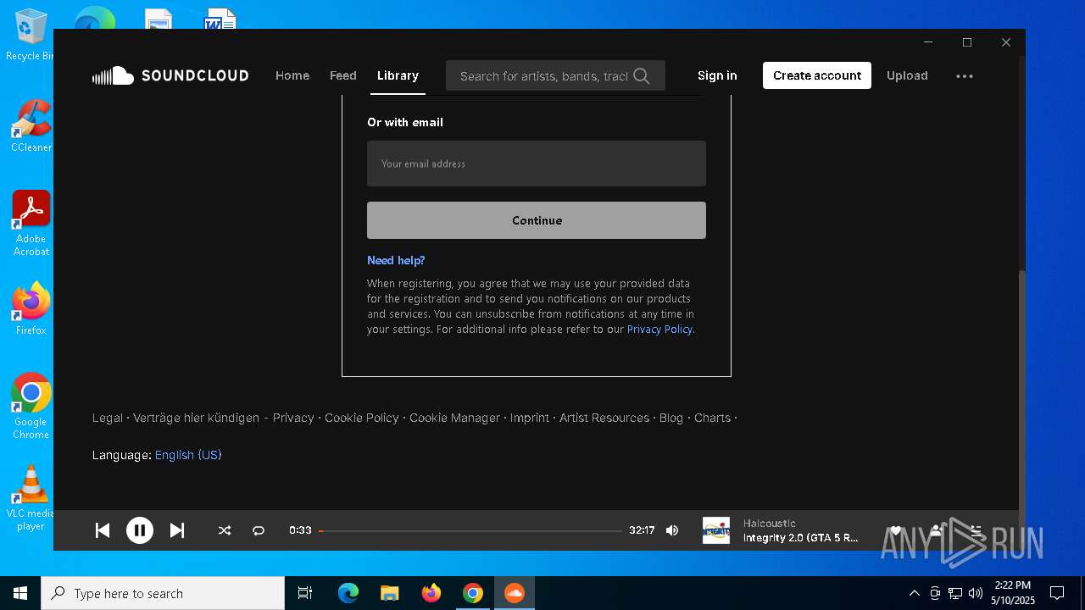Open the three-dot more menu
The height and width of the screenshot is (610, 1085).
(965, 76)
